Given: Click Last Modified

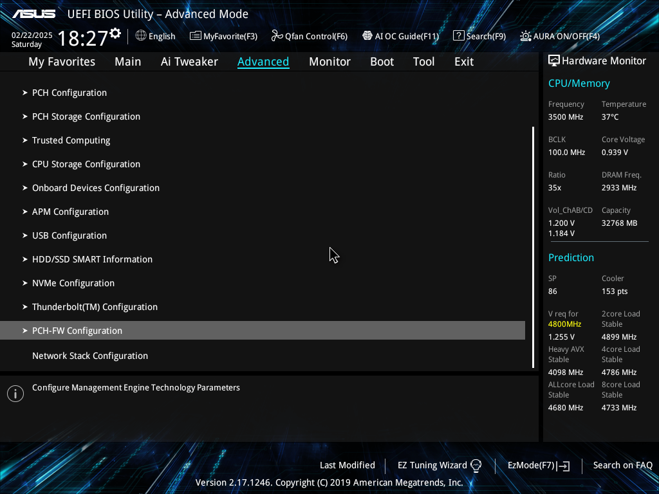Looking at the screenshot, I should pos(347,466).
